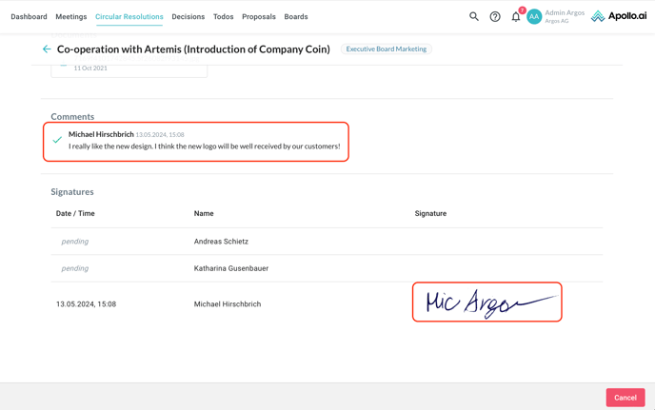Screen dimensions: 655x410
Task: Click the AA user avatar
Action: pos(534,16)
